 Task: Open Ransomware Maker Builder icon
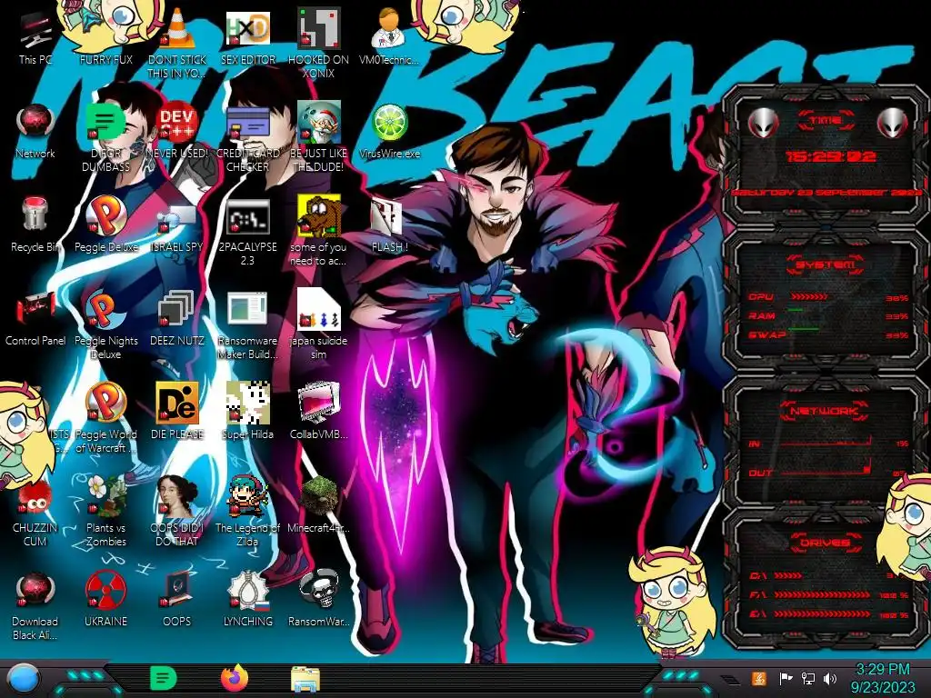point(247,310)
